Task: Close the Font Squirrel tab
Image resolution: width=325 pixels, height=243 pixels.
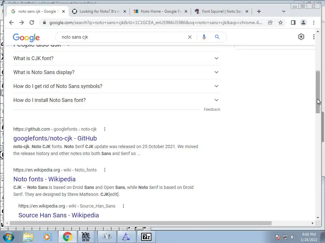Action: point(247,11)
